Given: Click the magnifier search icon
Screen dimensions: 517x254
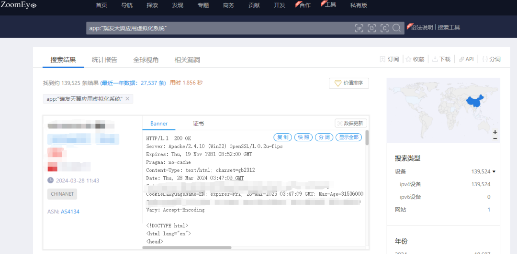Looking at the screenshot, I should coord(397,28).
